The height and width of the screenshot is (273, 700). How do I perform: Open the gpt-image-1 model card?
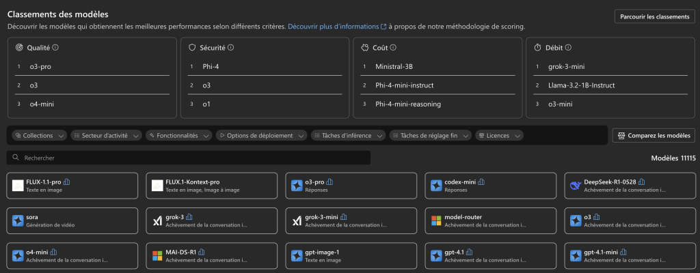point(351,256)
